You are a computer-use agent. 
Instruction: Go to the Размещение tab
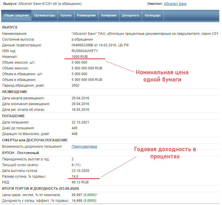(x=86, y=16)
